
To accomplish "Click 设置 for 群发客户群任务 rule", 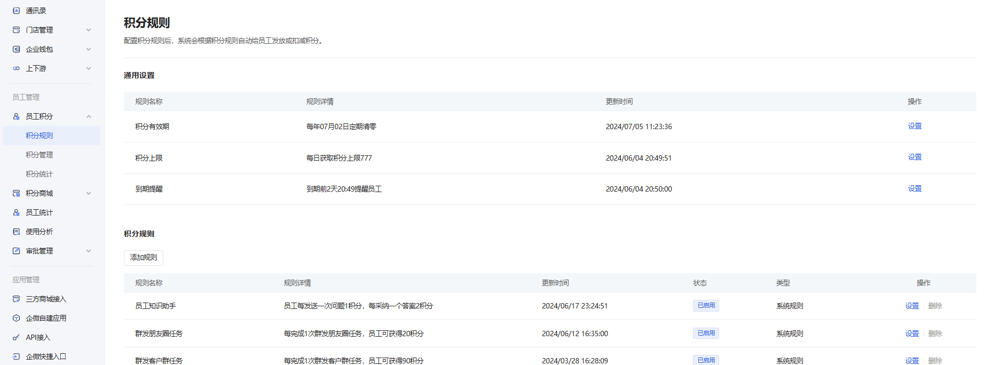I will click(x=912, y=361).
